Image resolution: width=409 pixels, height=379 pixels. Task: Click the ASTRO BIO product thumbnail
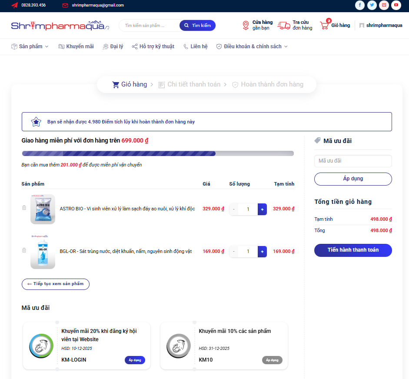coord(43,209)
